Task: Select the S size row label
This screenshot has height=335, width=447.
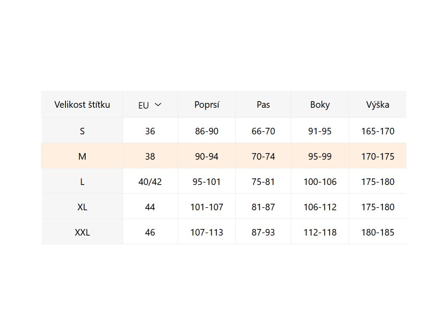Action: tap(82, 131)
